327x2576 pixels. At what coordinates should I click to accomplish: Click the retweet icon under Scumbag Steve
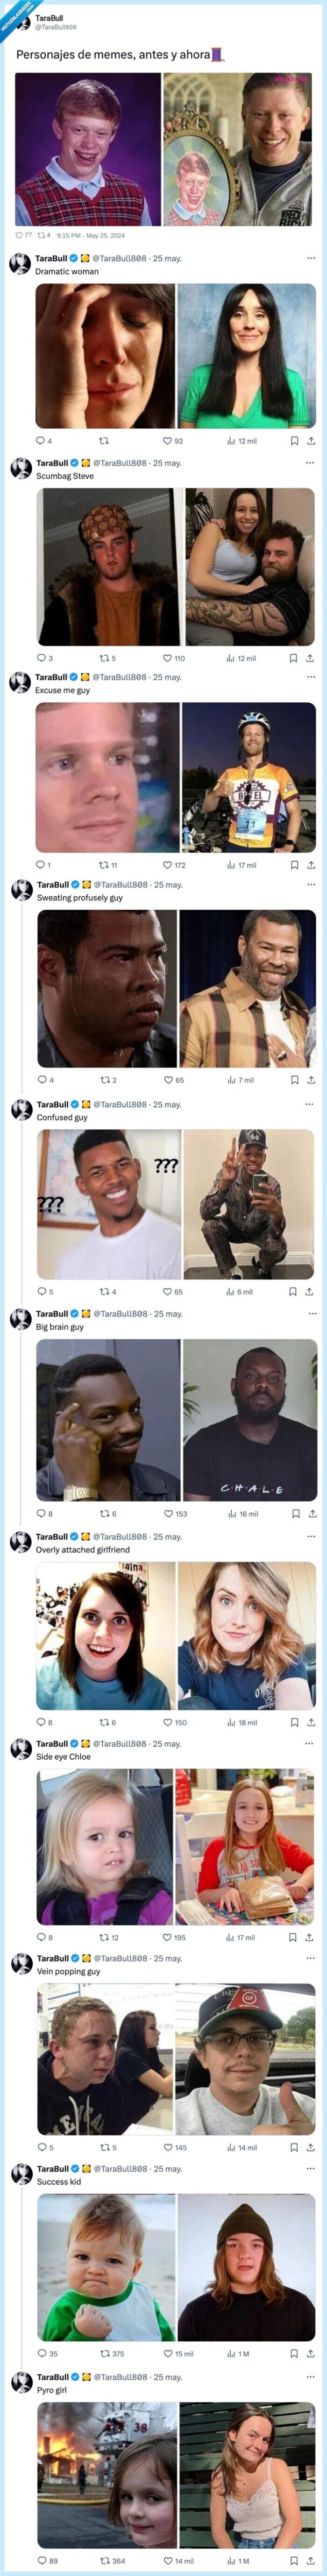(104, 658)
